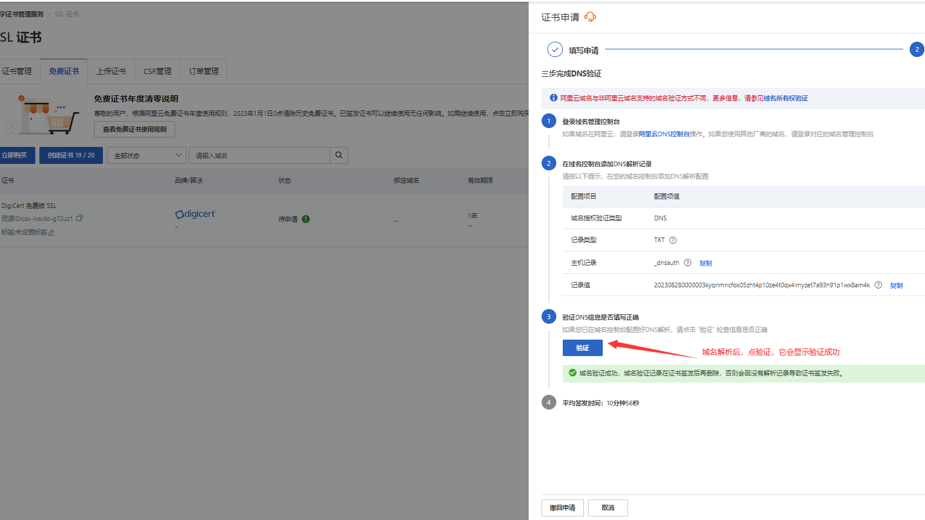Click the customer support headset icon

click(590, 17)
